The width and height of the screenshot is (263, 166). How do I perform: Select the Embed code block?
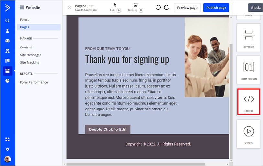point(248,102)
